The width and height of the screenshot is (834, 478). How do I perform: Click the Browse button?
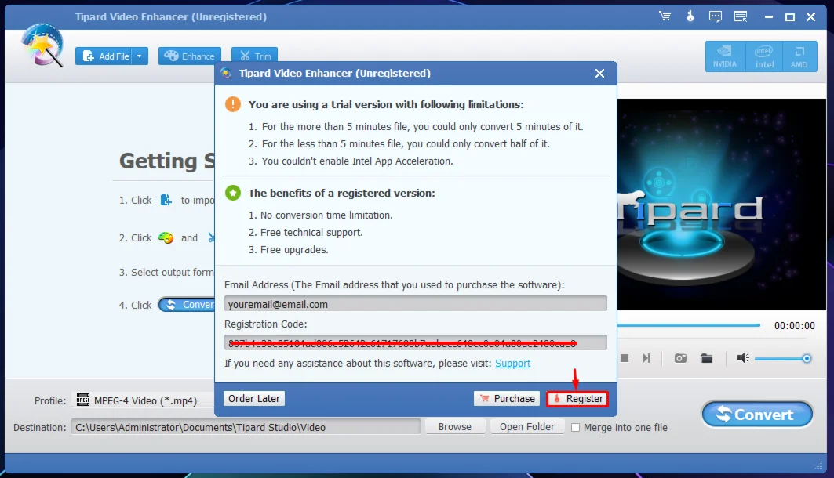point(455,426)
